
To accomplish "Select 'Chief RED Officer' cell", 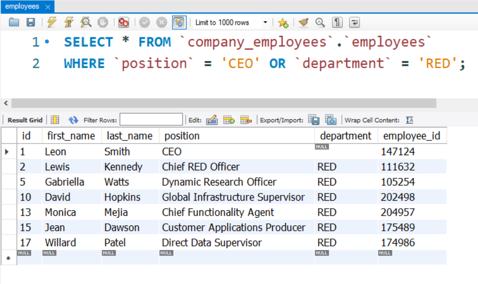I will (237, 167).
